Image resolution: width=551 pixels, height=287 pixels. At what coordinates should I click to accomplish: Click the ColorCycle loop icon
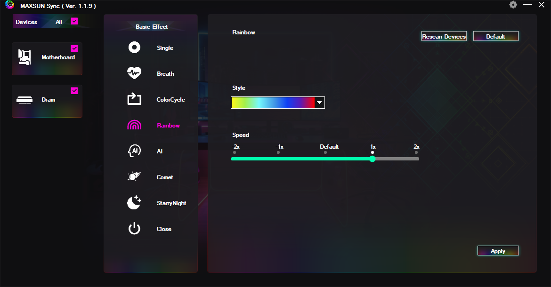[134, 99]
